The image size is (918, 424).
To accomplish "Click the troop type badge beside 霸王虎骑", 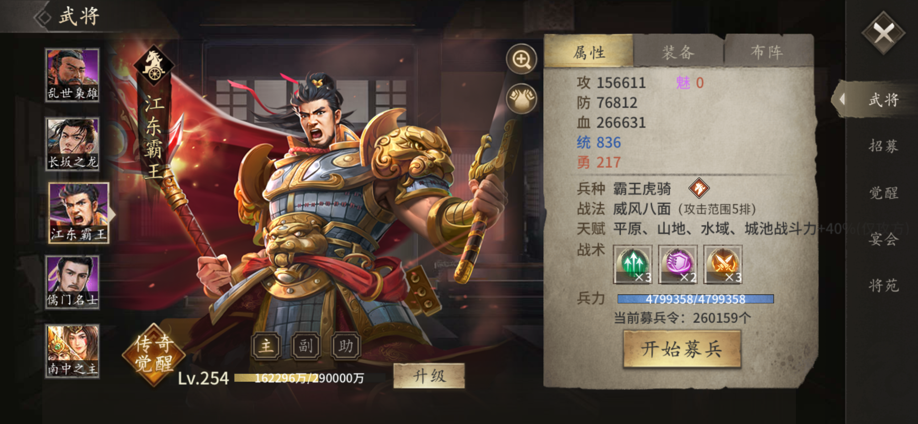I will click(699, 188).
